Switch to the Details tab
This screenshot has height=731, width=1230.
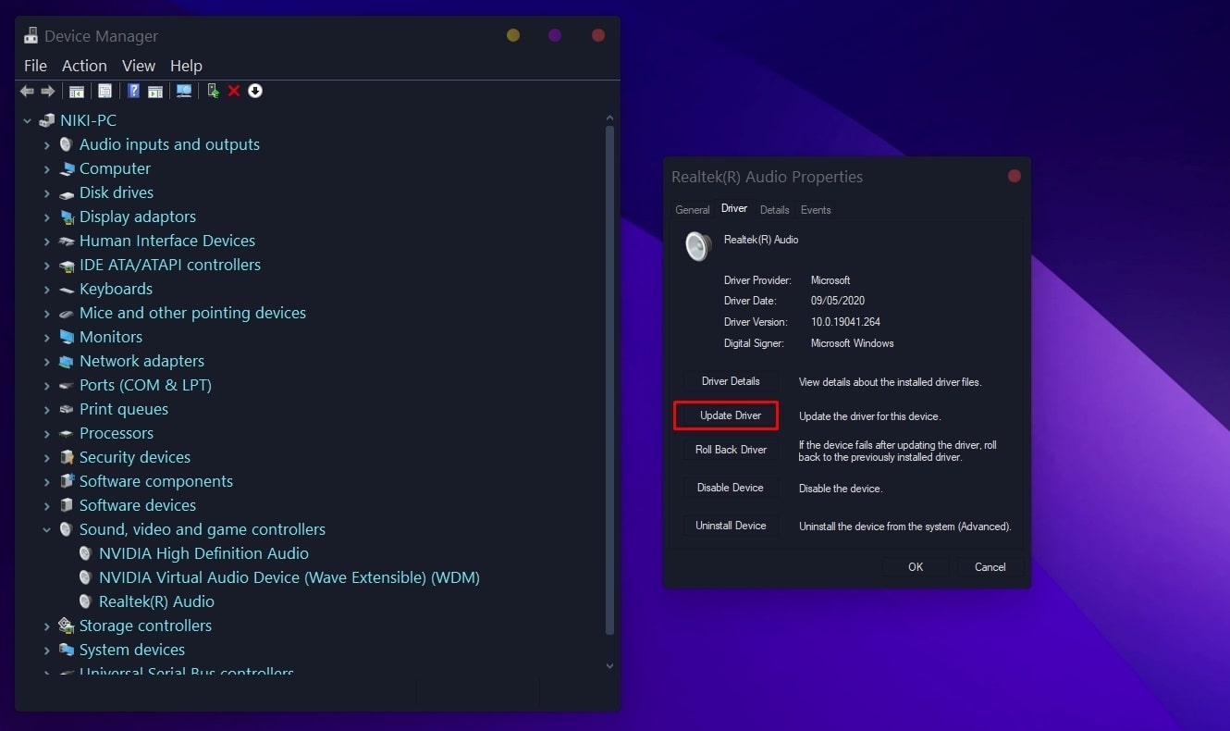[774, 210]
